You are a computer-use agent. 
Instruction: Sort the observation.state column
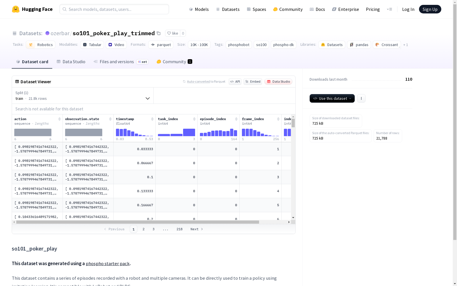coord(110,119)
